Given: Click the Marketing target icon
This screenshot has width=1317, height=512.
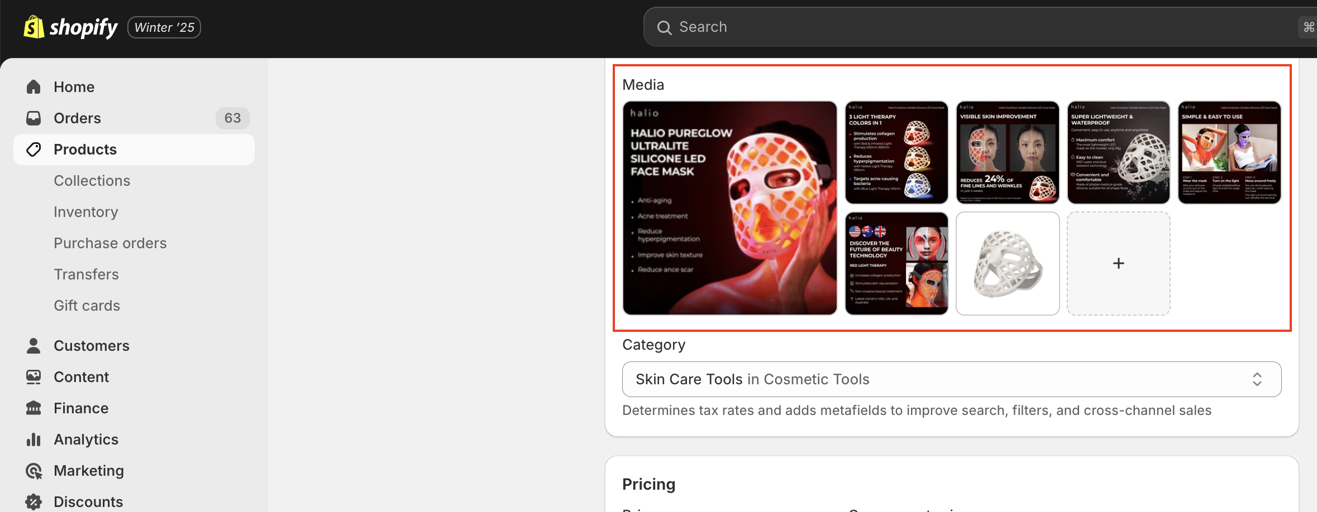Looking at the screenshot, I should click(x=34, y=471).
